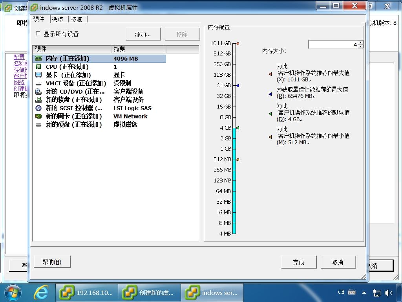
Task: Switch to the indows ser... taskbar window
Action: 212,293
